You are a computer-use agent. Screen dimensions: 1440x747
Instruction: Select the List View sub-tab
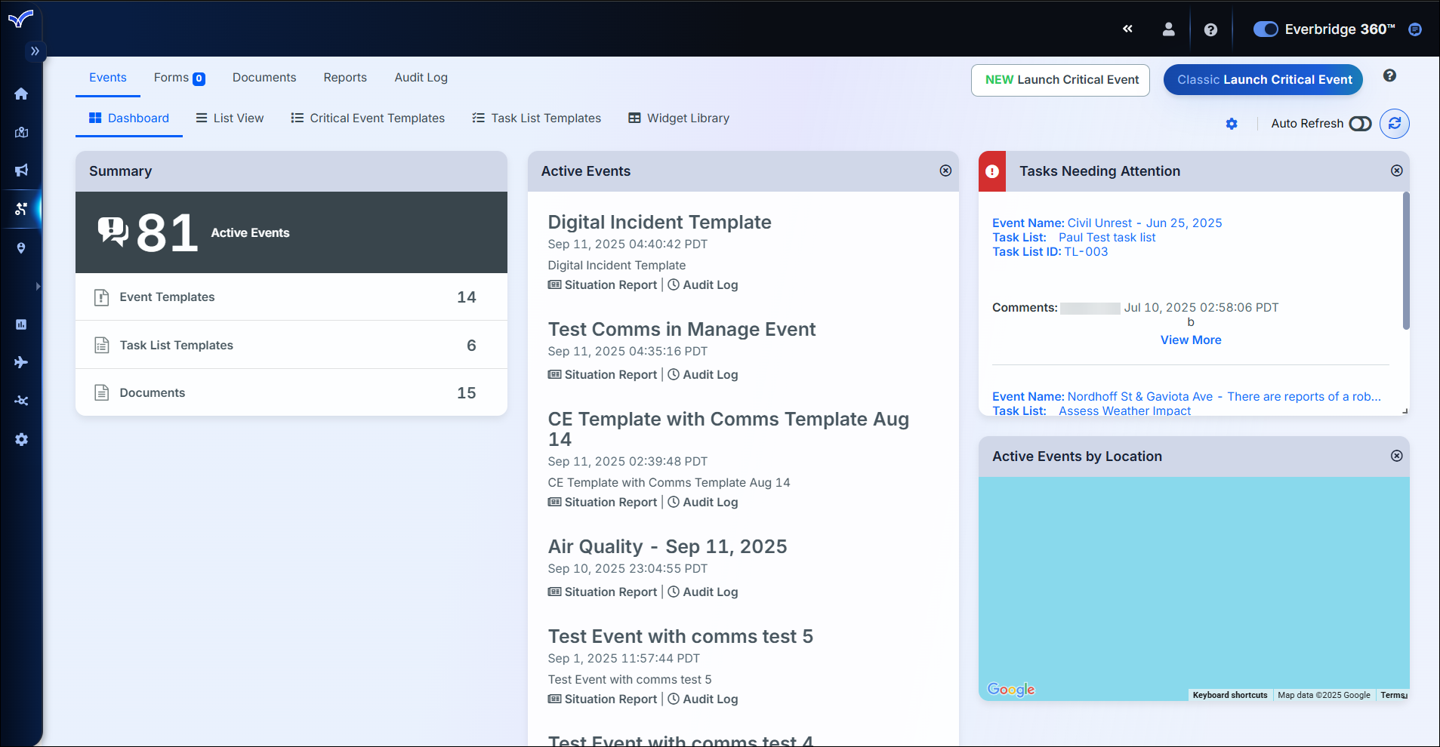230,118
